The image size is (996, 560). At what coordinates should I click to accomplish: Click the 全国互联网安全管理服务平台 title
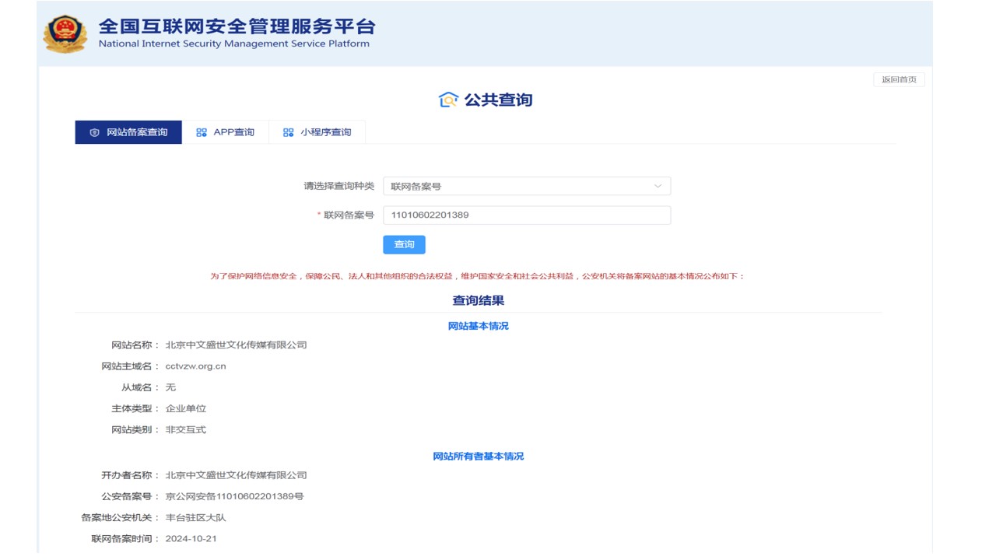point(237,26)
